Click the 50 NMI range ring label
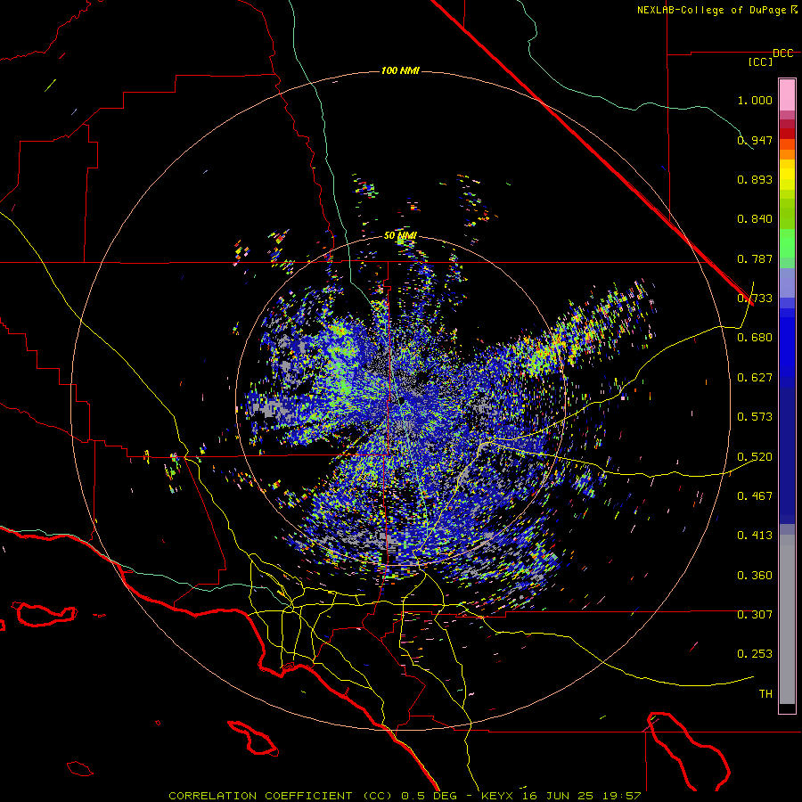The image size is (802, 802). pyautogui.click(x=400, y=236)
